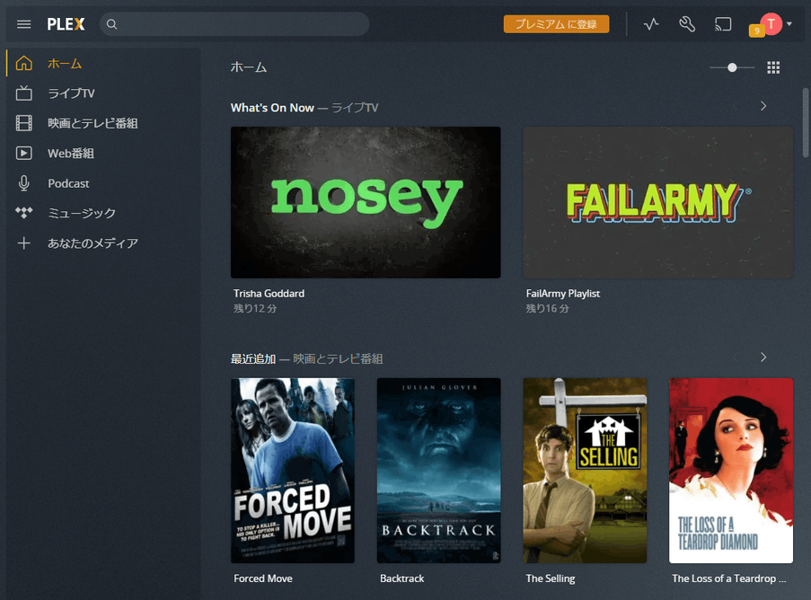Open the notification badge showing 9
The image size is (811, 600).
[757, 31]
